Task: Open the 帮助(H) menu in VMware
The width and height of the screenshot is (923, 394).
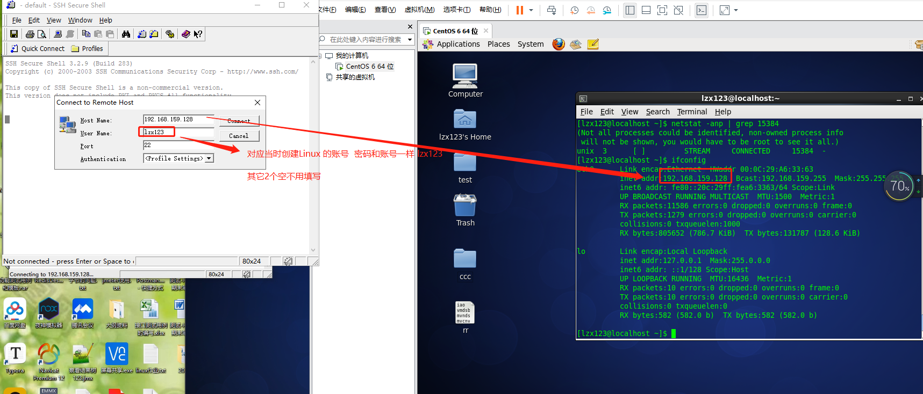Action: 490,10
